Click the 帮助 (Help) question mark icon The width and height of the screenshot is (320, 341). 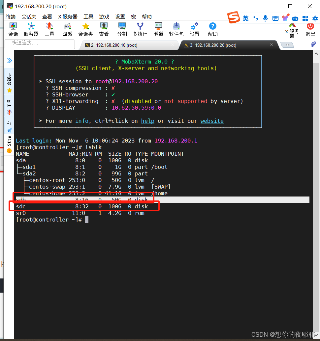point(213,29)
